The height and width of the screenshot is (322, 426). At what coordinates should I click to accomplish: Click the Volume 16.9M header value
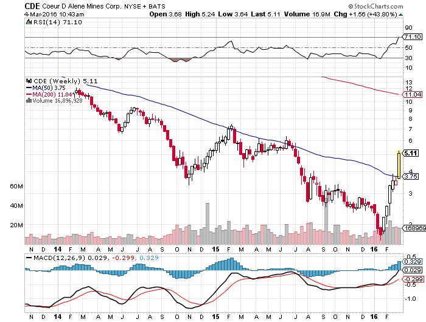[x=307, y=14]
